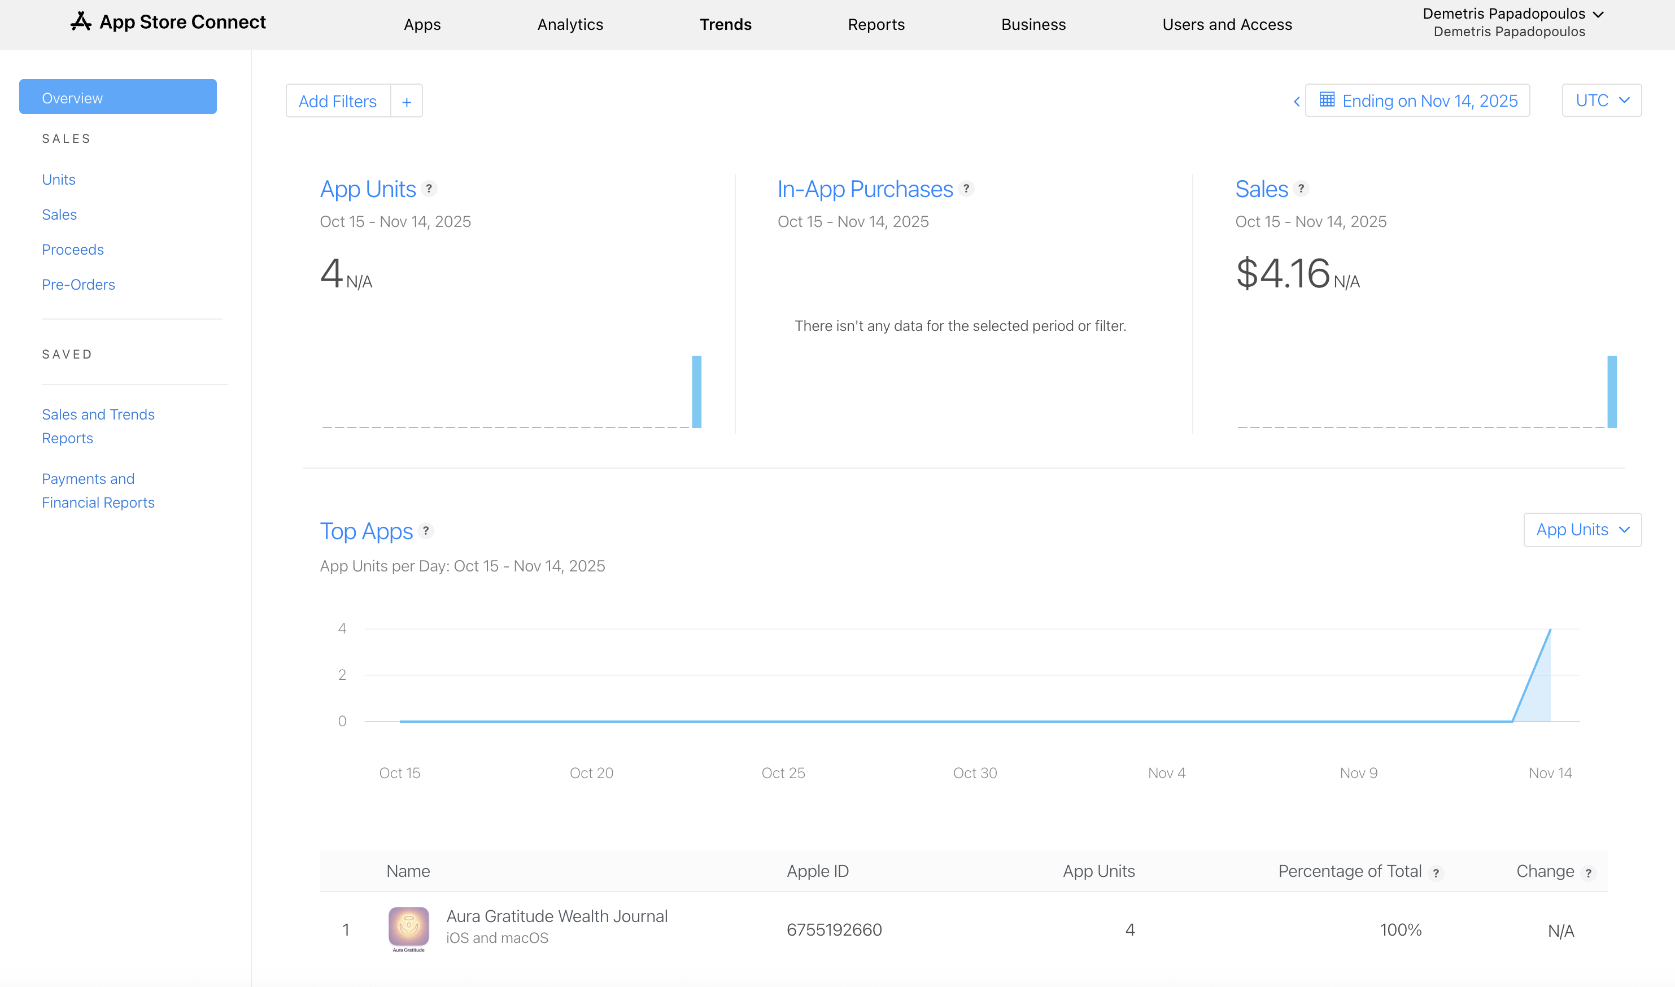
Task: Switch to the Reports tab
Action: (876, 25)
